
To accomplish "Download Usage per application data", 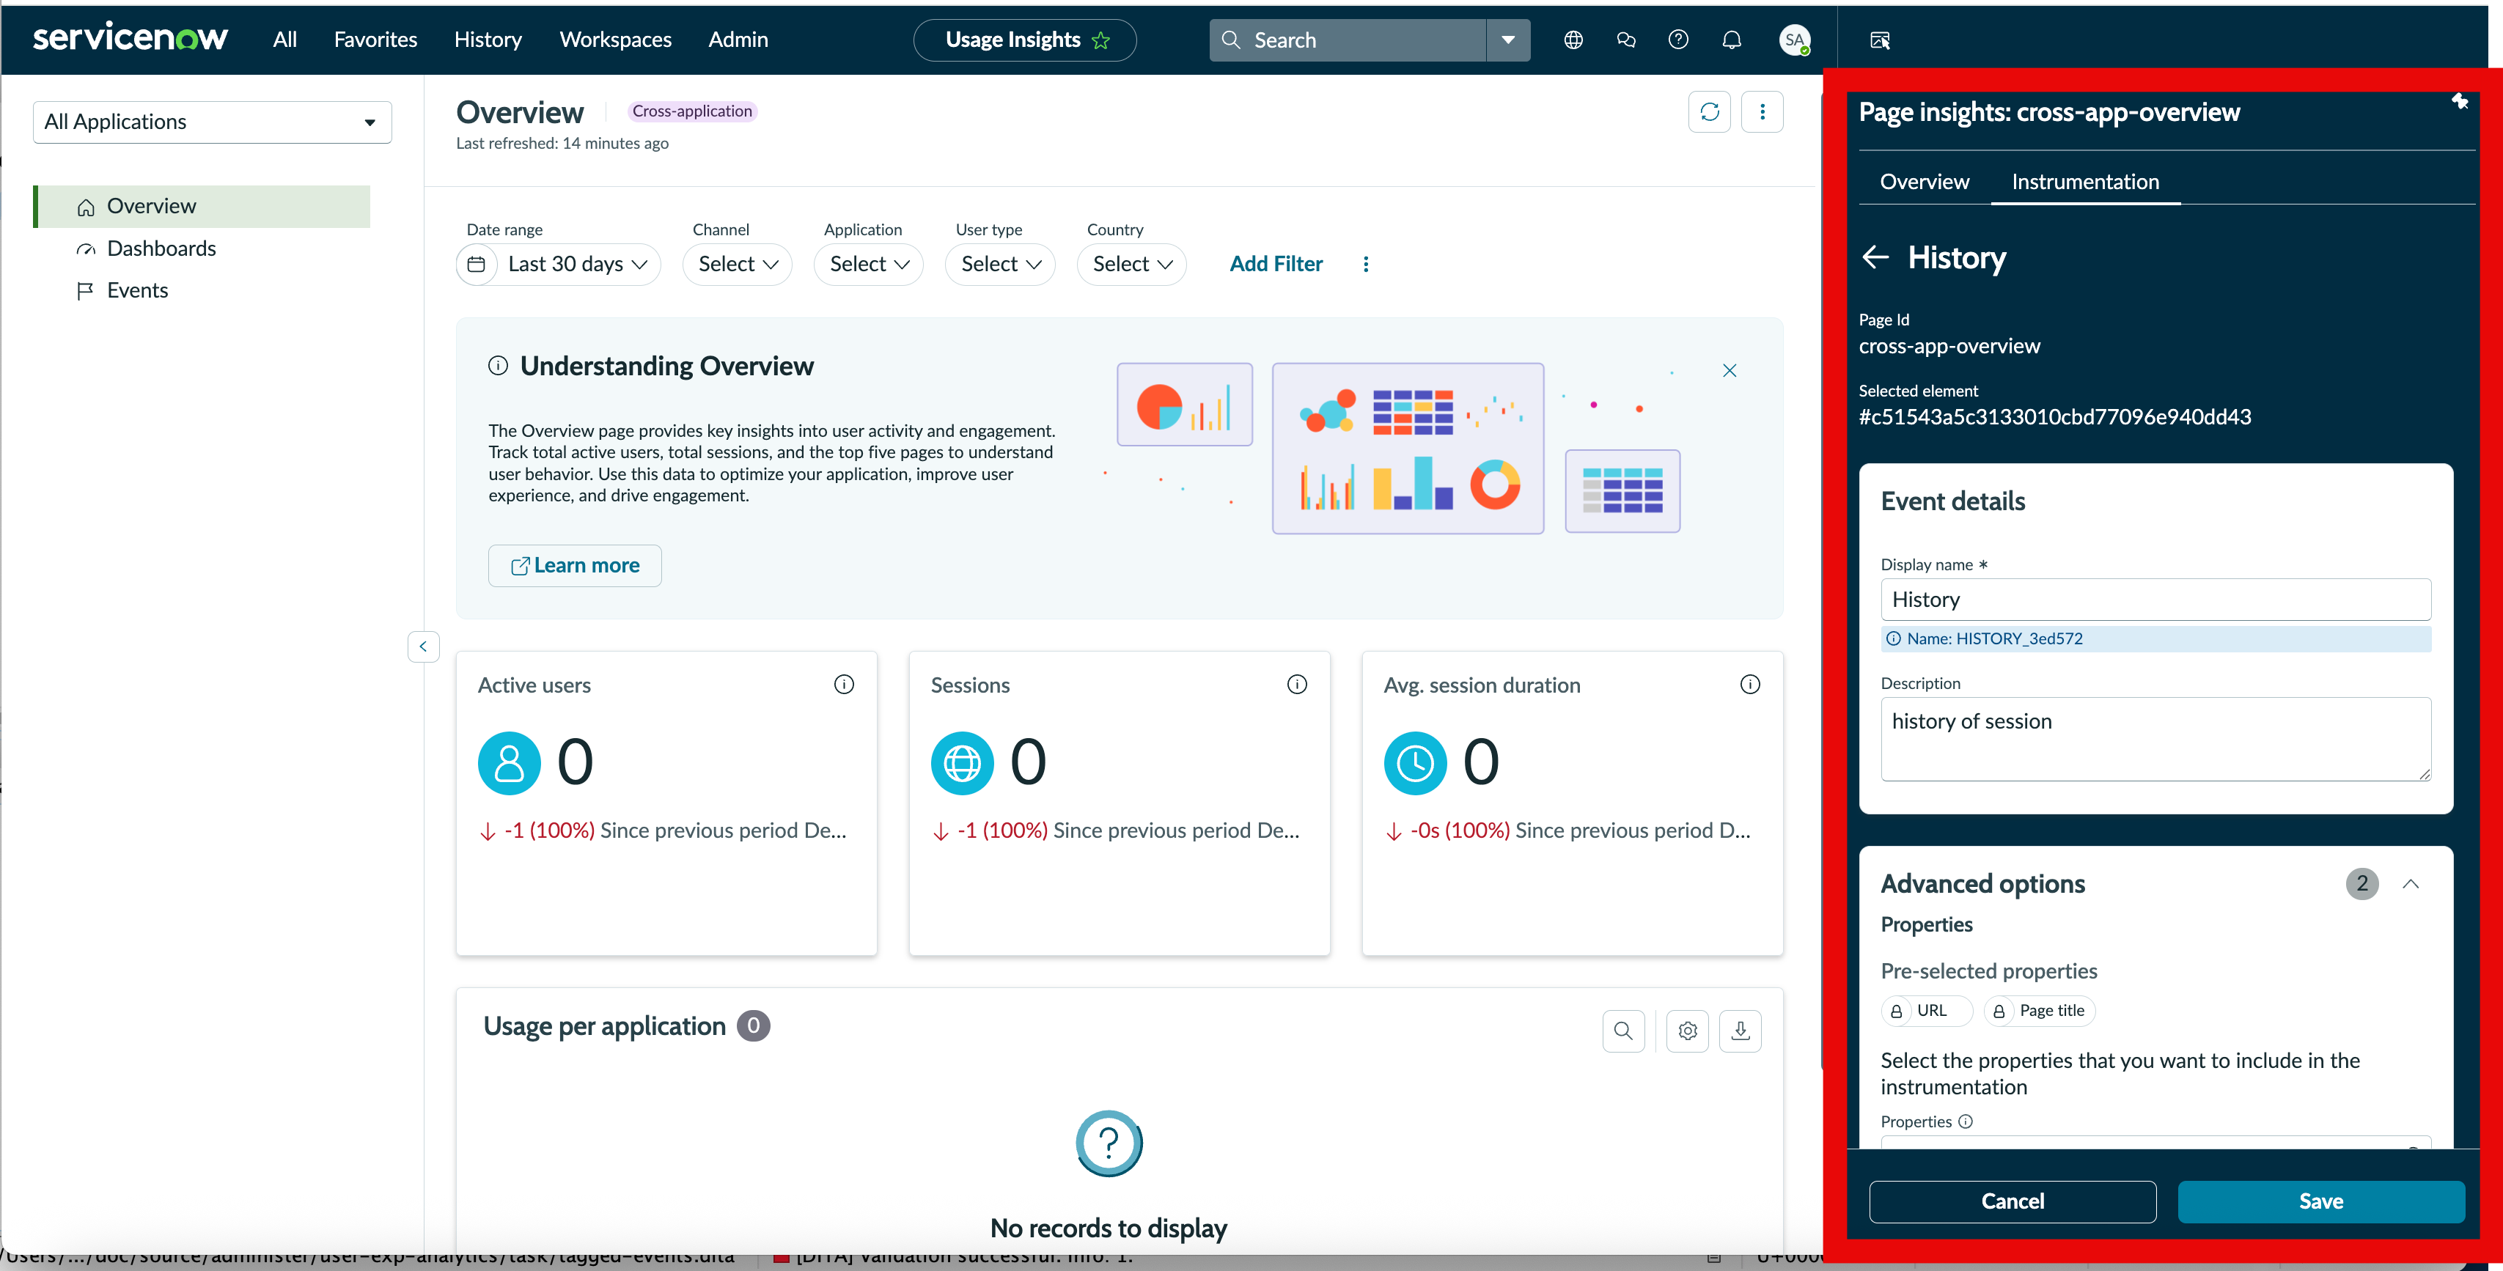I will coord(1741,1030).
